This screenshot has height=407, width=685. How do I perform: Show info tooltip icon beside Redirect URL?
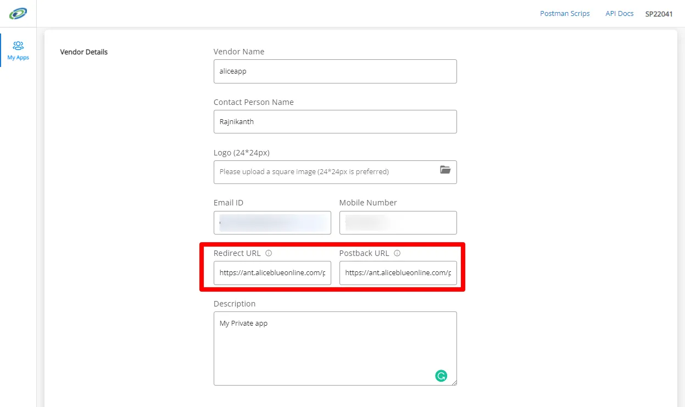pos(269,253)
